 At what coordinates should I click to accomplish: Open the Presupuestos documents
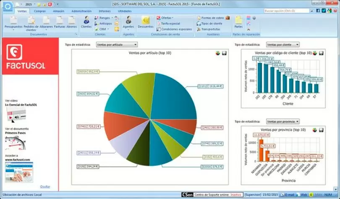pyautogui.click(x=13, y=23)
